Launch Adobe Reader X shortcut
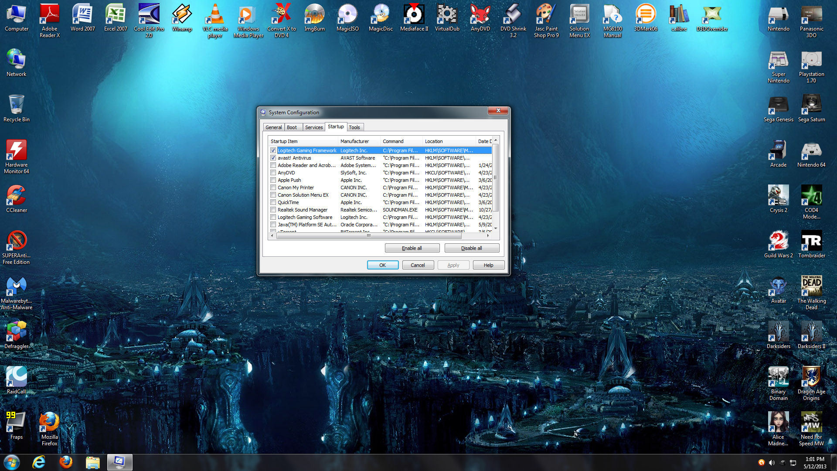 pos(50,20)
